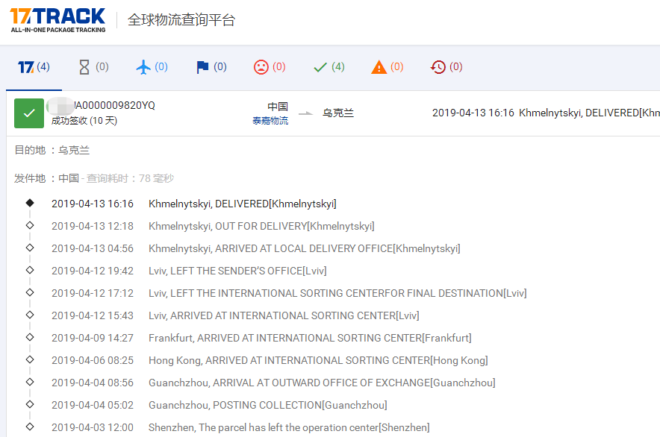Viewport: 660px width, 437px height.
Task: Select the clock expired status filter icon
Action: pos(439,66)
